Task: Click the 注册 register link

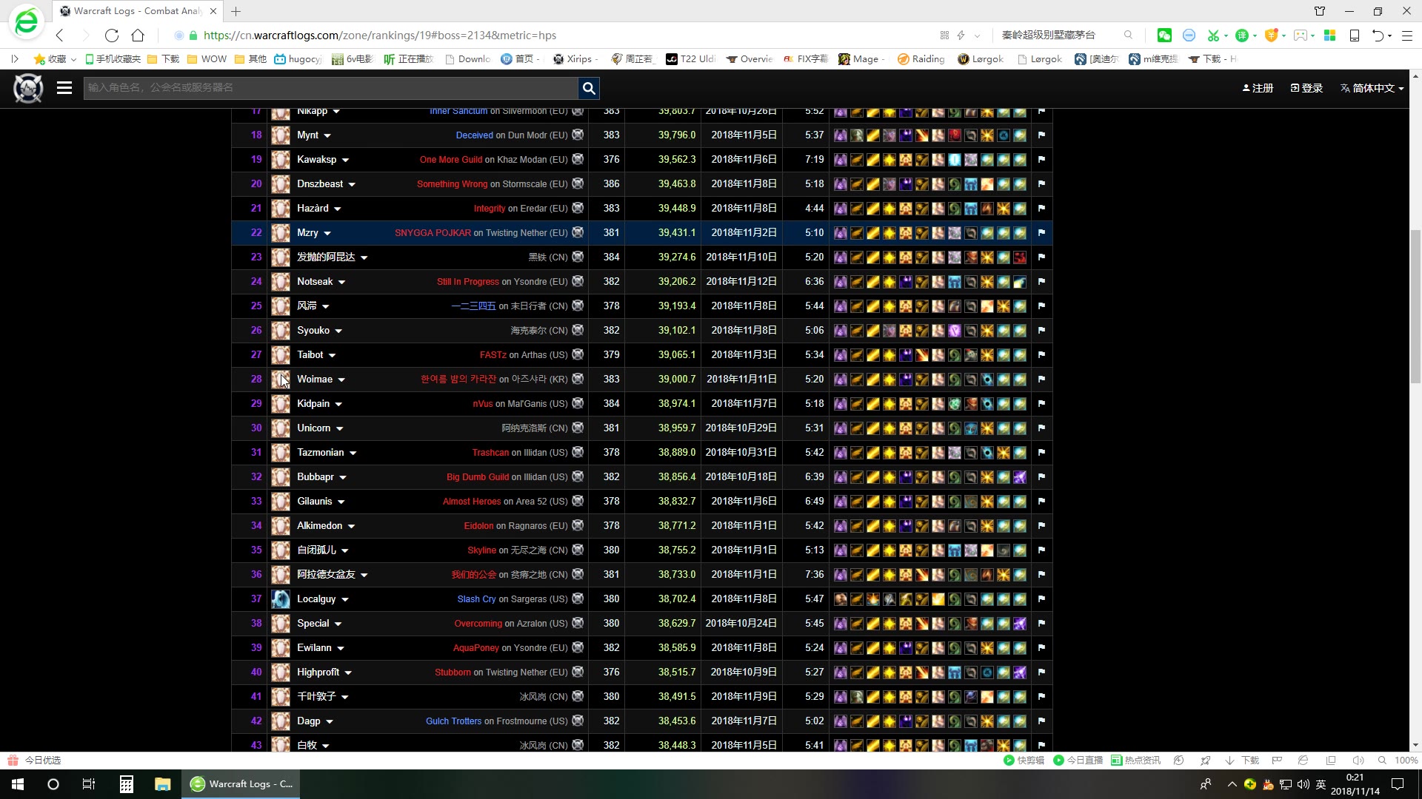Action: (x=1258, y=88)
